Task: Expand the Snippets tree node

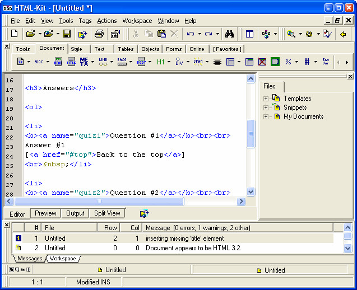Action: 266,107
